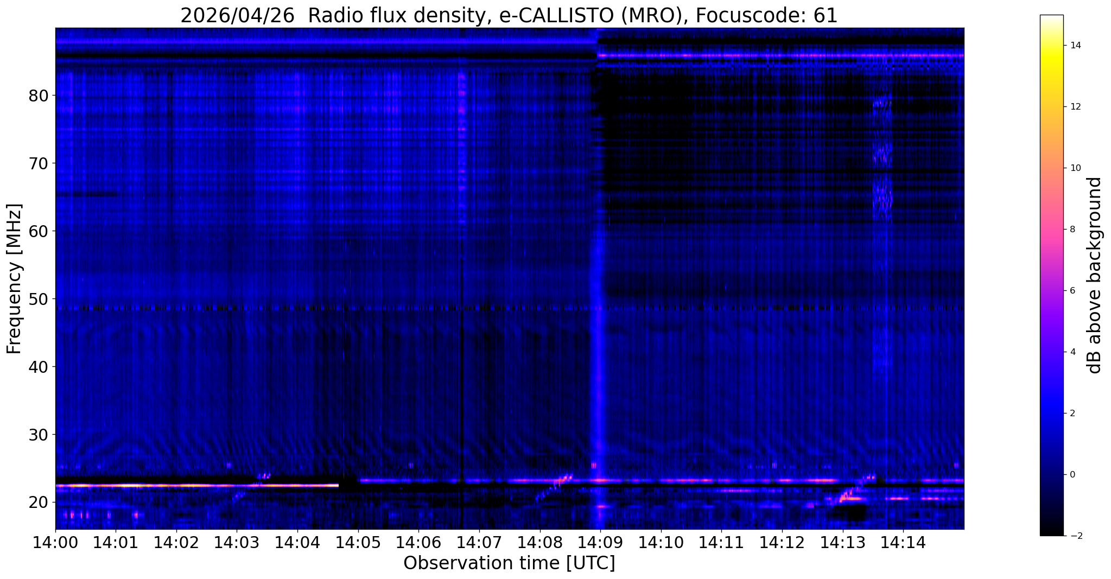Viewport: 1111px width, 579px height.
Task: Click the 0 tick on the colorbar
Action: point(1072,474)
